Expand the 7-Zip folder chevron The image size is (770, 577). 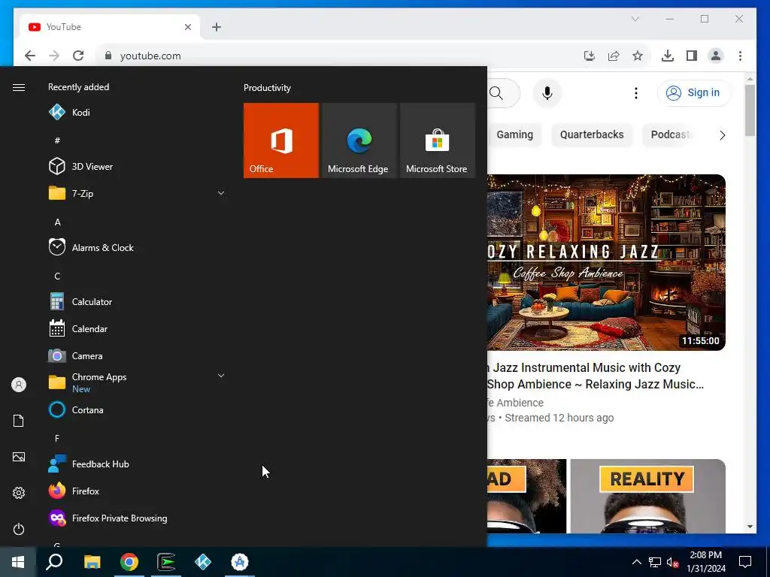click(221, 193)
